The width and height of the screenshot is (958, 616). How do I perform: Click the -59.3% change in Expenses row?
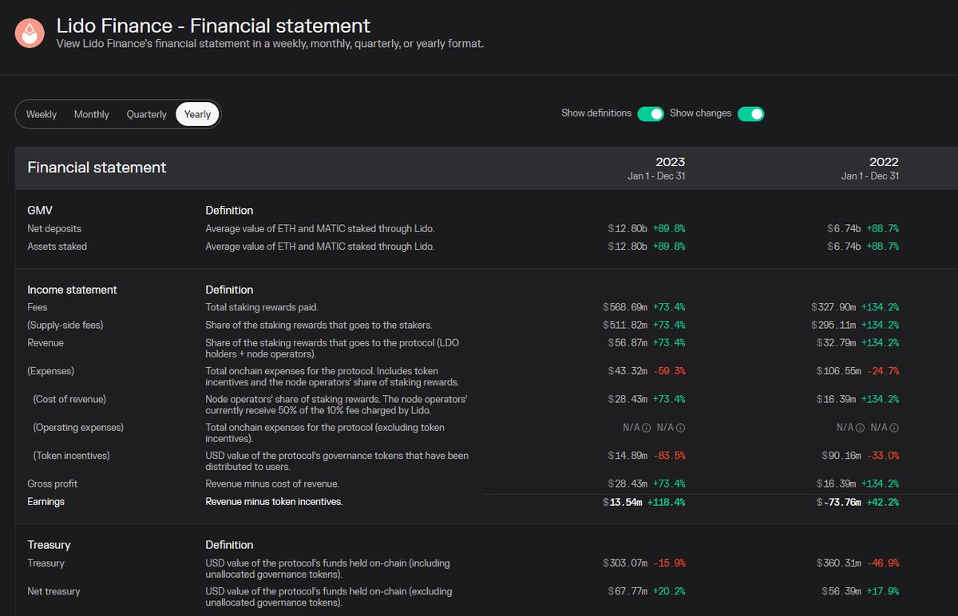point(669,371)
